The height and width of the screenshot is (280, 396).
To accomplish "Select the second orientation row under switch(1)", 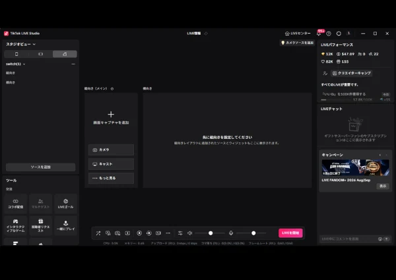I will tap(40, 82).
